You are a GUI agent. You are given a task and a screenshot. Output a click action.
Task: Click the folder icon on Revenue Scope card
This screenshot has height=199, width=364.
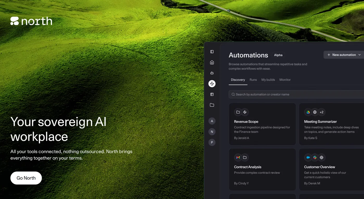pyautogui.click(x=238, y=112)
